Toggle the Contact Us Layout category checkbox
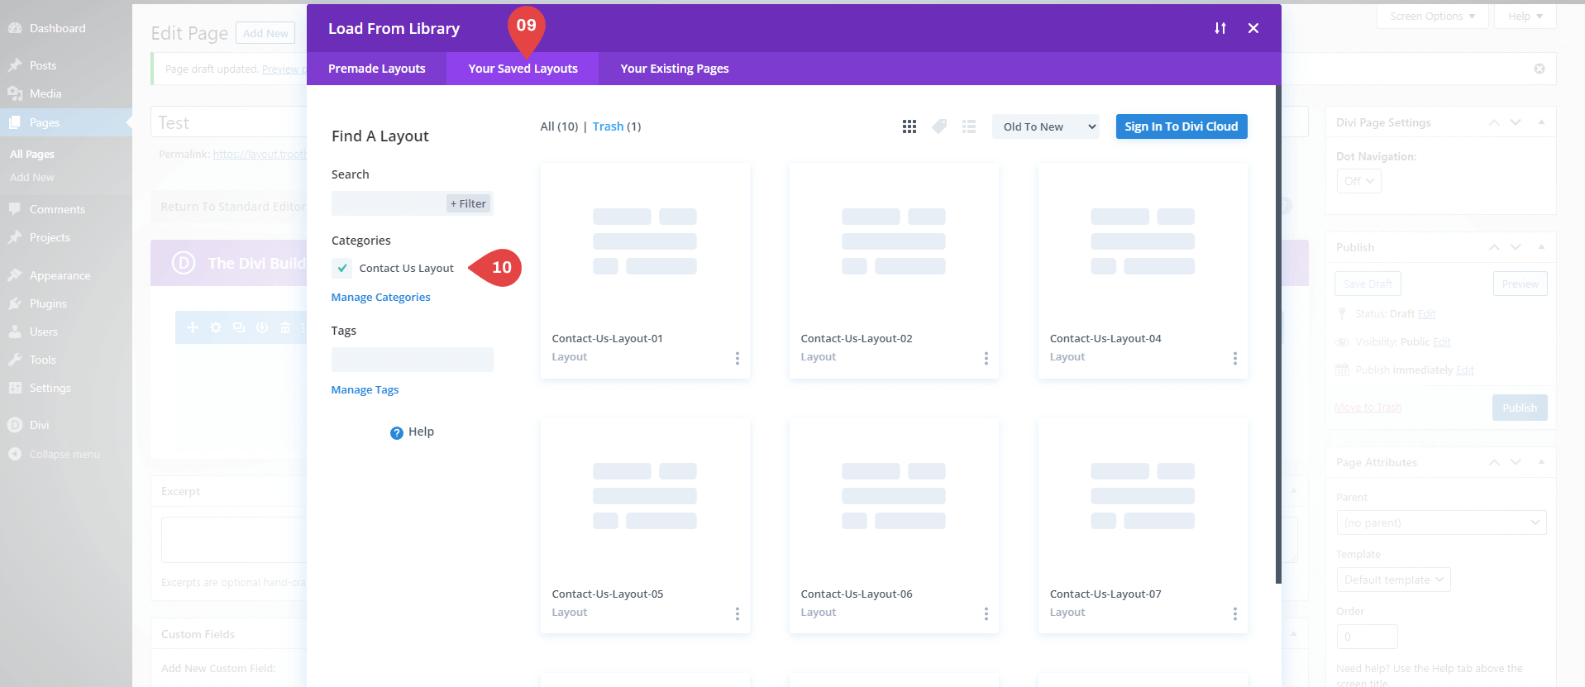The image size is (1585, 687). coord(342,268)
